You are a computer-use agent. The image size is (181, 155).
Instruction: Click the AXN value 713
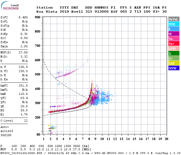[x=138, y=12]
